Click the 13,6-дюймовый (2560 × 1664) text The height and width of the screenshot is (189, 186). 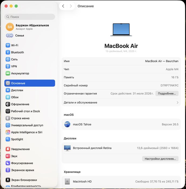pyautogui.click(x=158, y=148)
